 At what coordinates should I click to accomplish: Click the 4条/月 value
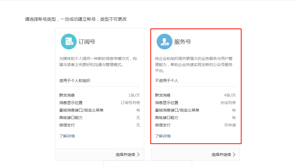point(230,95)
